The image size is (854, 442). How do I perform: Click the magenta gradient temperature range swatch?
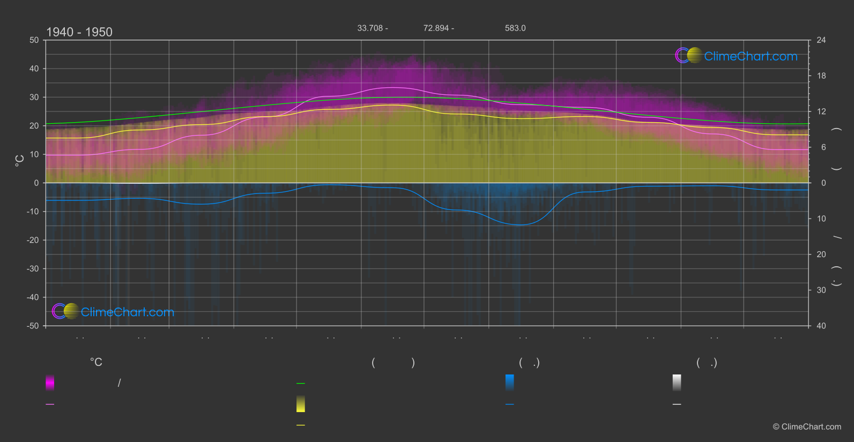click(x=50, y=383)
